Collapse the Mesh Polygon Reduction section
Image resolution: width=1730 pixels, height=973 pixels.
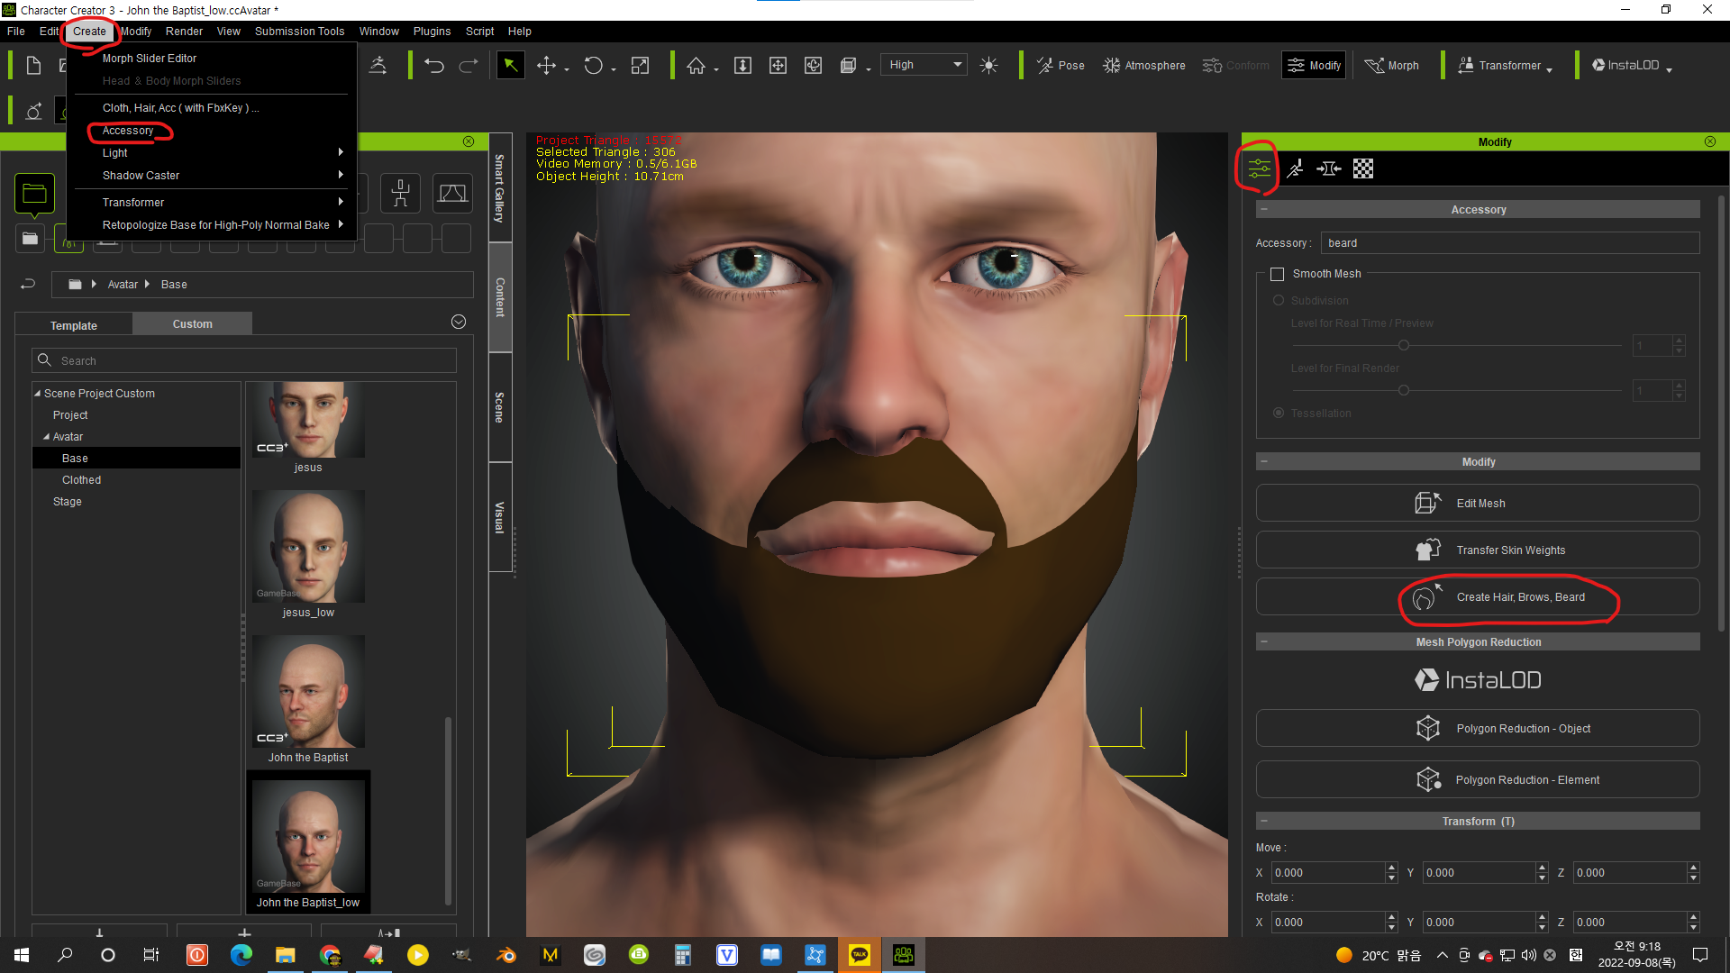[1264, 642]
